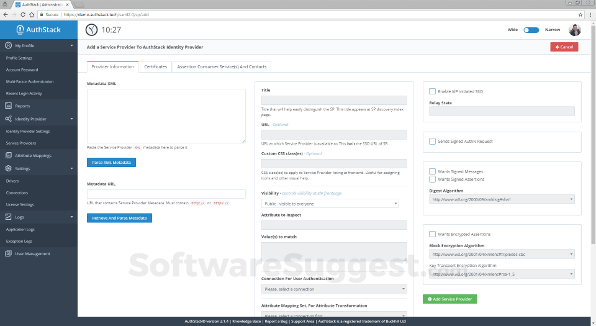Click the red Cancel button
596x326 pixels.
564,47
